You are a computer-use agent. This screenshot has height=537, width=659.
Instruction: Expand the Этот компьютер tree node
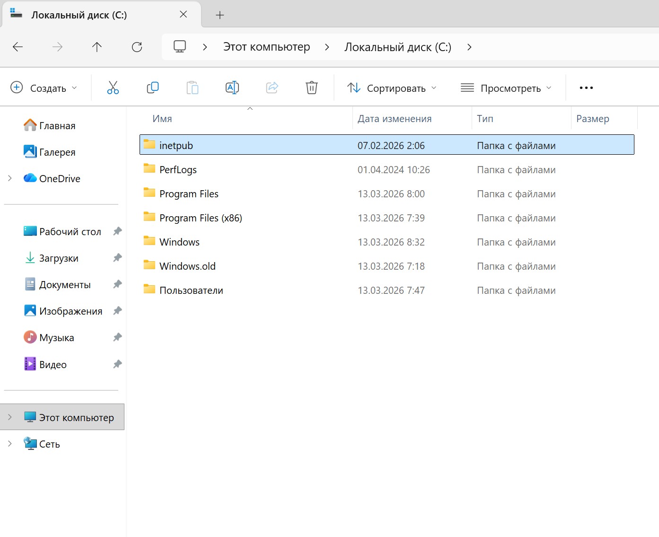[x=10, y=417]
